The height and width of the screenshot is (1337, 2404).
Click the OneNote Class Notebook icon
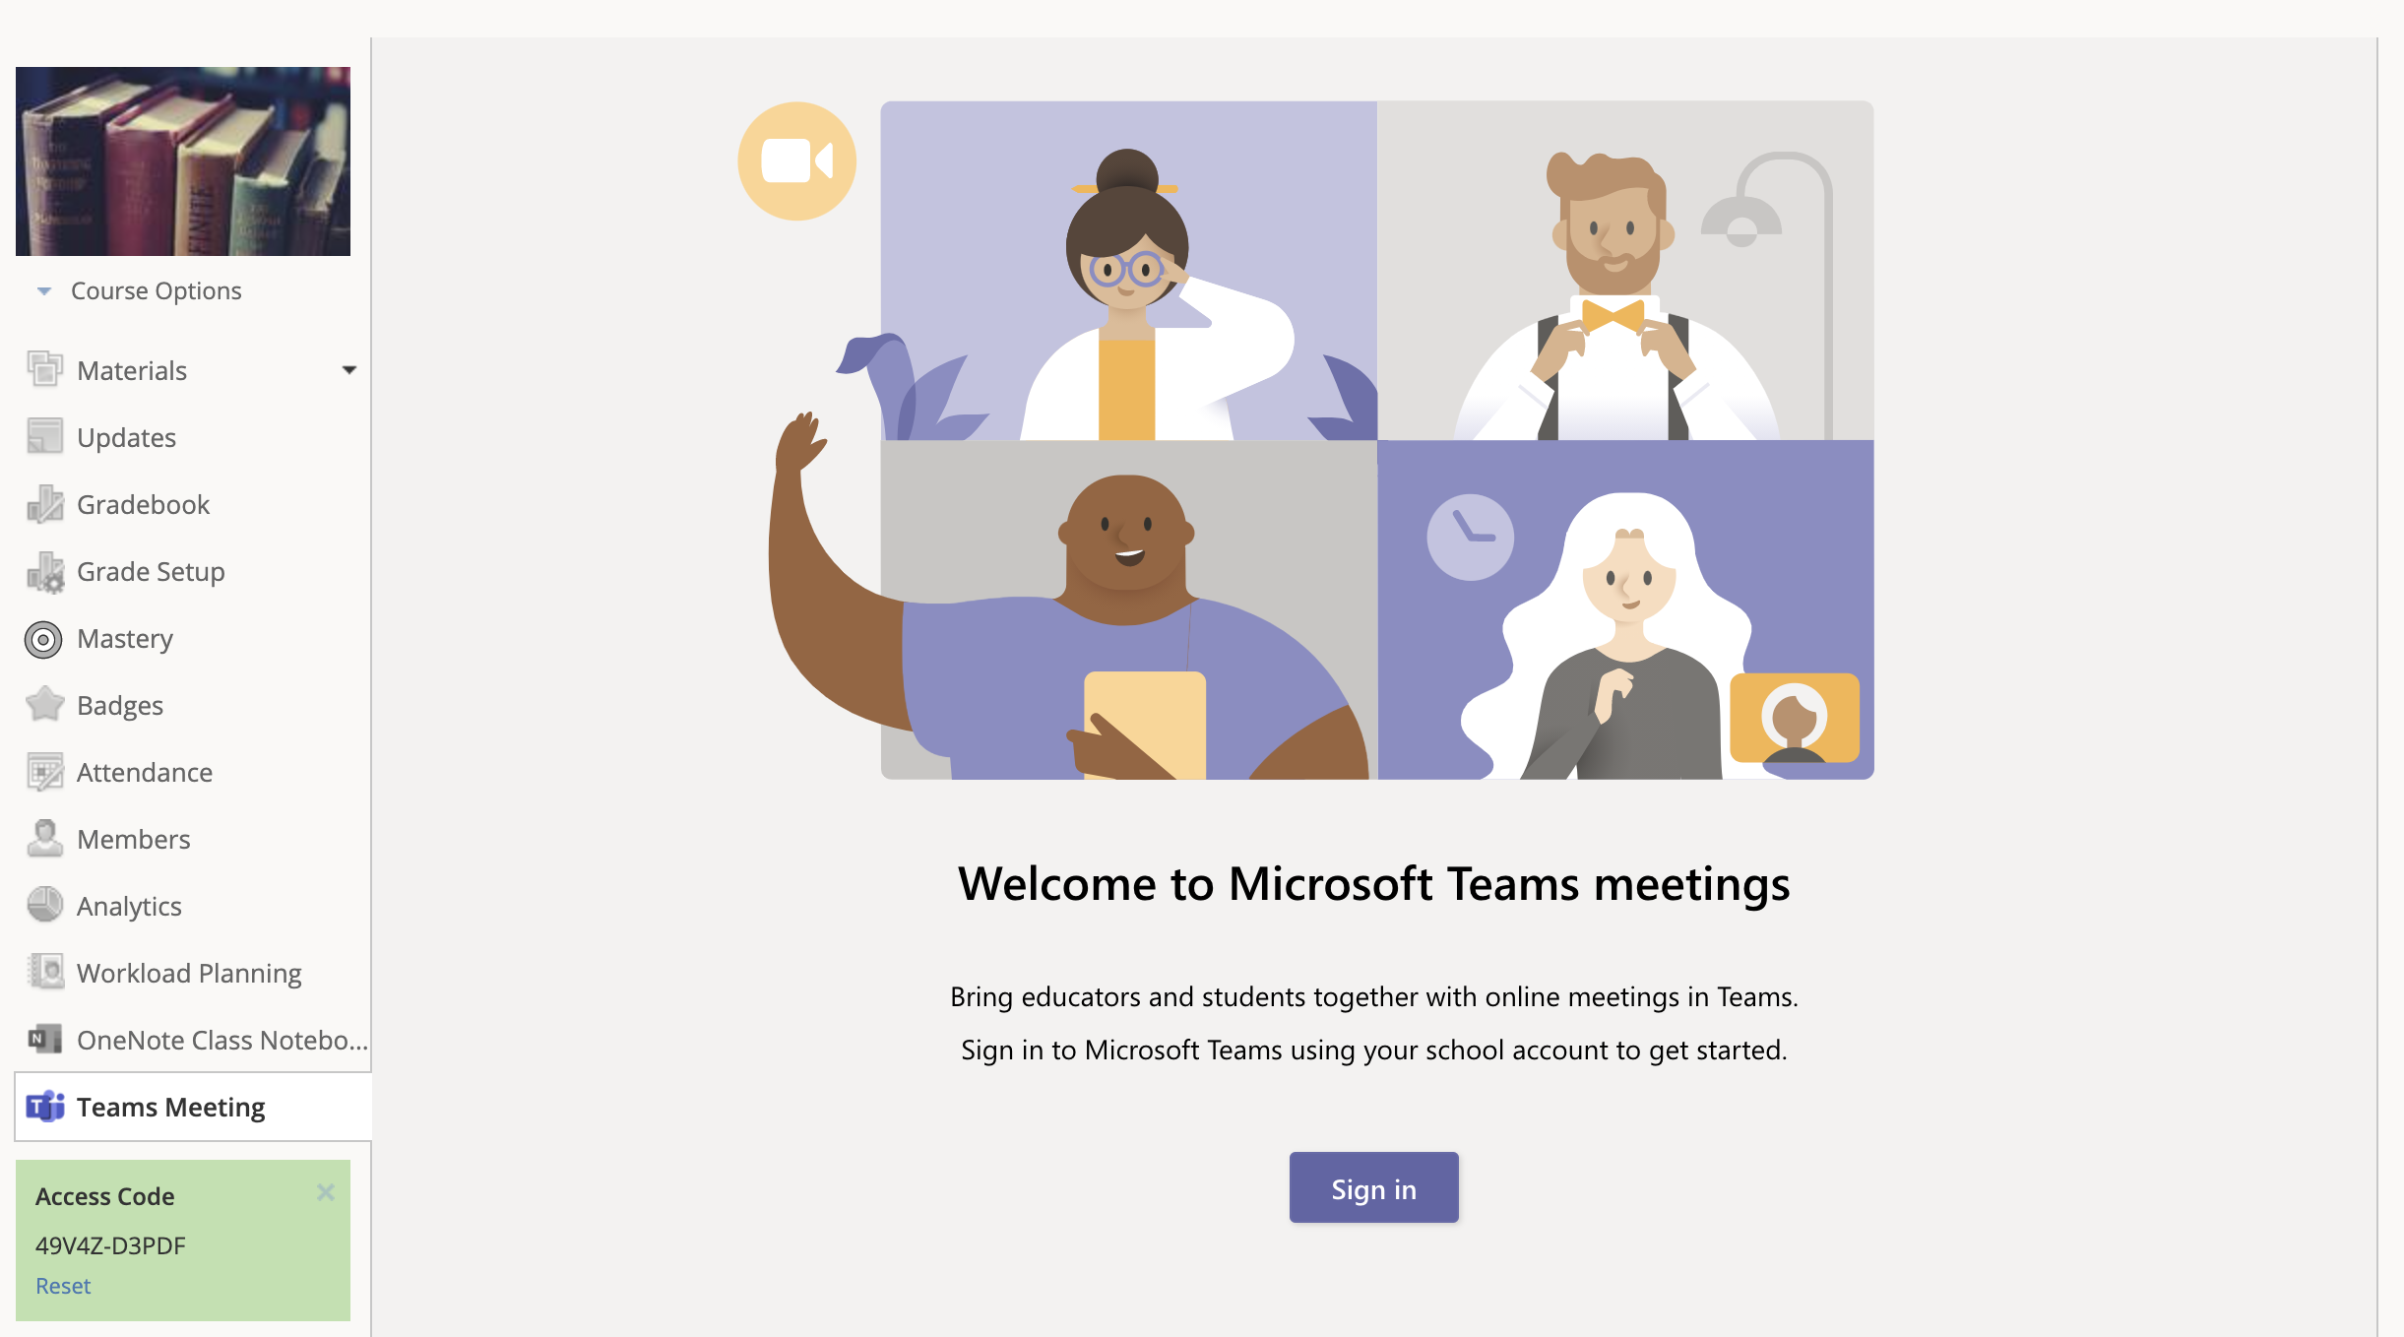point(44,1040)
